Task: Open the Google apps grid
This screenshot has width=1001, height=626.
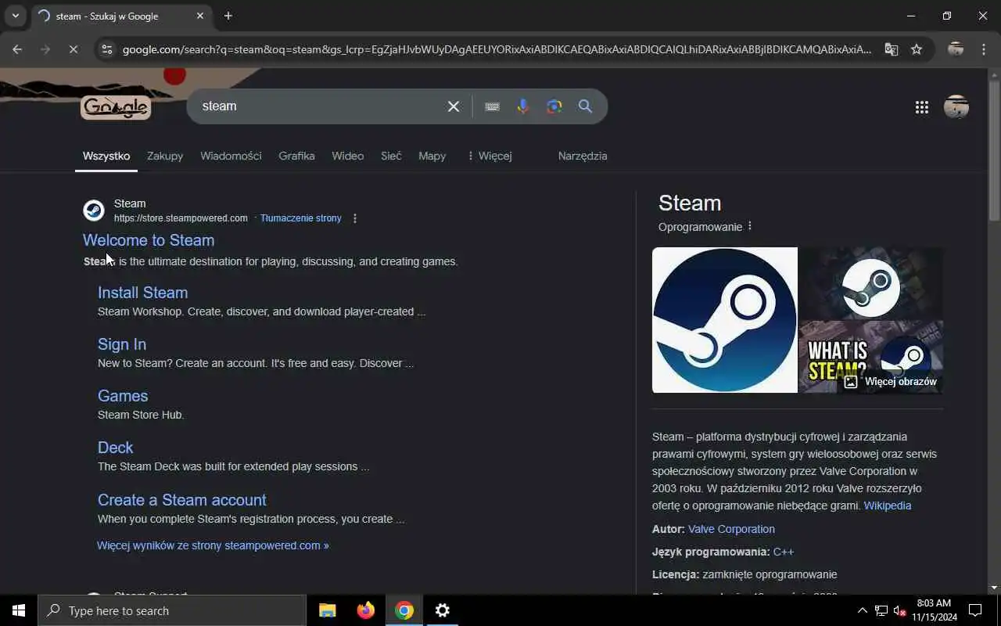Action: pos(922,107)
